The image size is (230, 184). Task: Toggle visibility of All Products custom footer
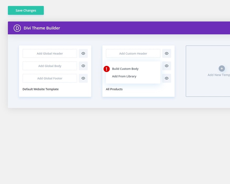tap(166, 78)
